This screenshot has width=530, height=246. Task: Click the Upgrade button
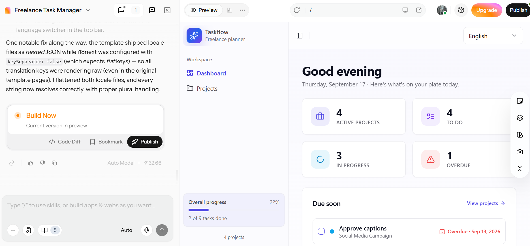tap(486, 10)
